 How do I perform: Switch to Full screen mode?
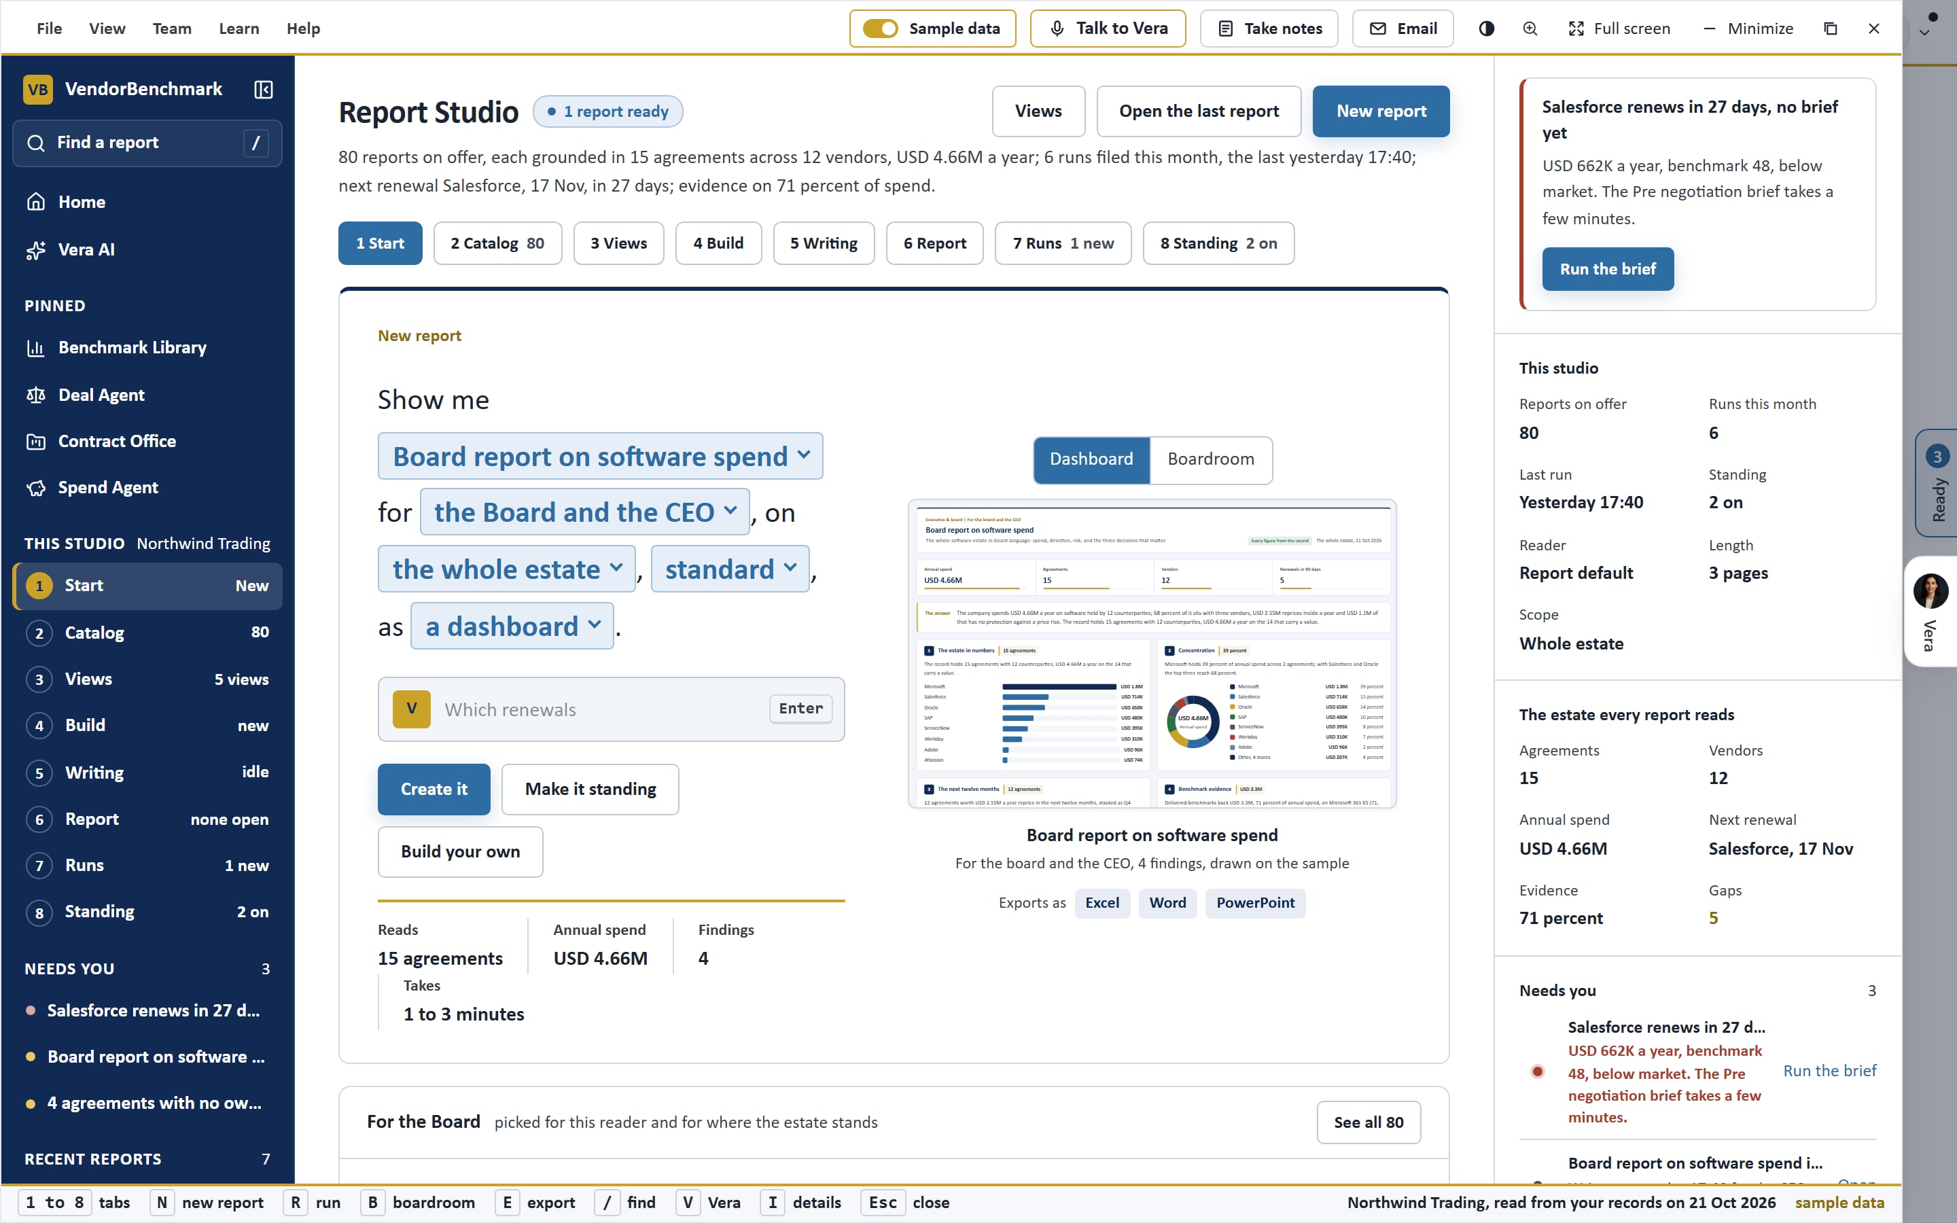1619,29
